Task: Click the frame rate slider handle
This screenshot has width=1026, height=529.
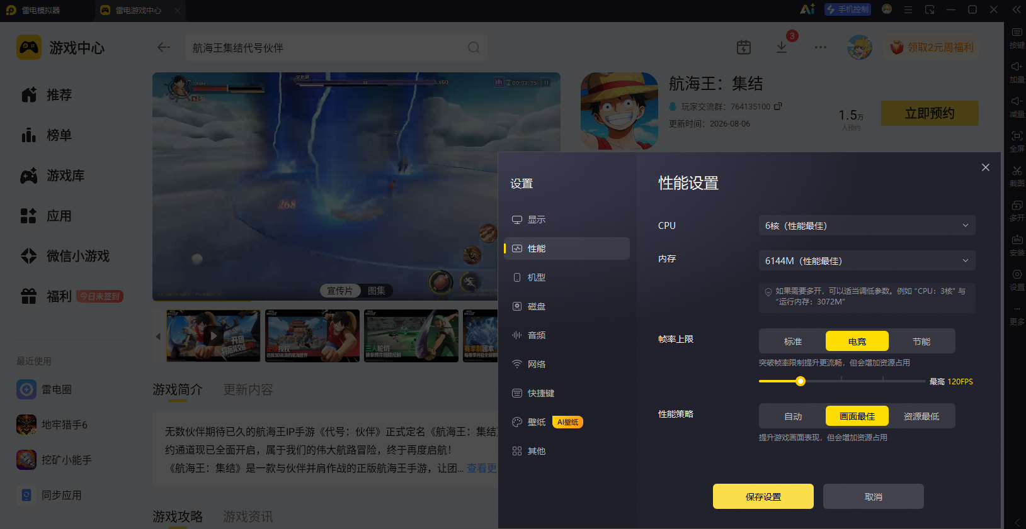Action: click(801, 381)
